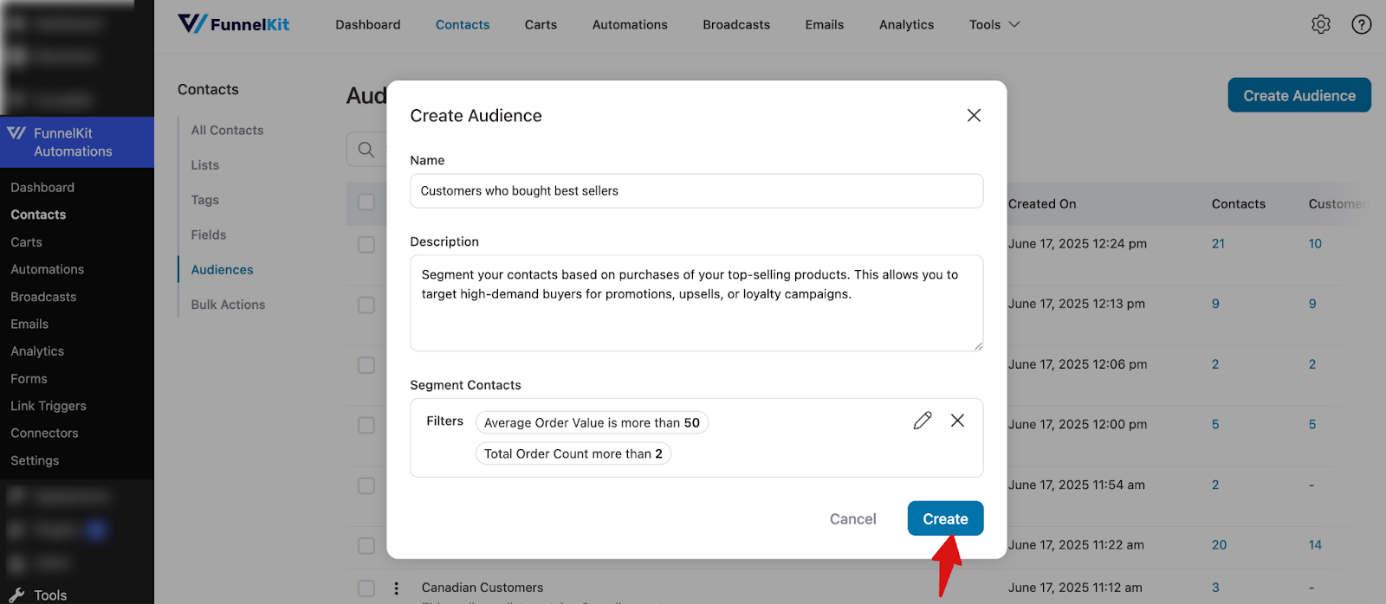Open FunnelKit Automations in WordPress sidebar
The image size is (1386, 604).
pos(77,142)
